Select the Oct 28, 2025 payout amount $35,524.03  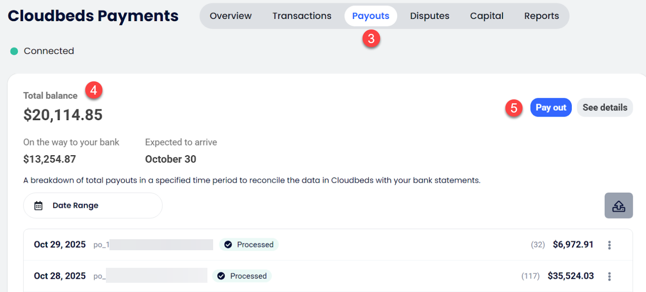pyautogui.click(x=570, y=276)
